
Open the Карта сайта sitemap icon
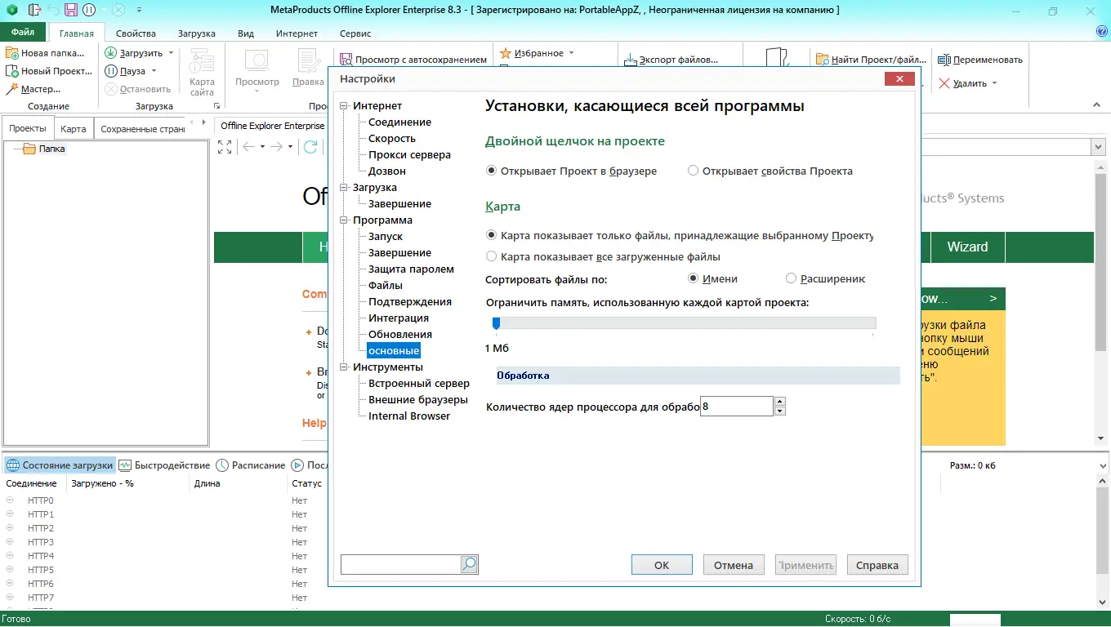tap(202, 61)
